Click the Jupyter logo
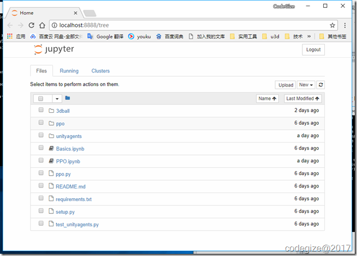Screen dimensions: 357x256 click(x=54, y=49)
